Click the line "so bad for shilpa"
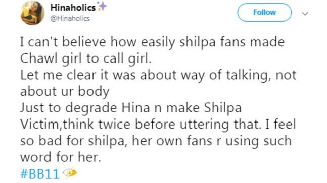The image size is (327, 183). pos(156,141)
